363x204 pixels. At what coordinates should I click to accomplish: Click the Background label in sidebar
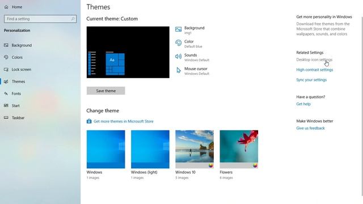(x=22, y=45)
